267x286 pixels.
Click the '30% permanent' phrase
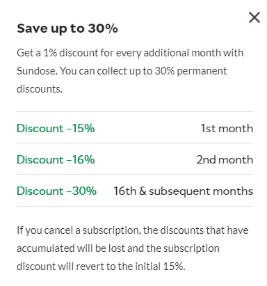coord(191,71)
